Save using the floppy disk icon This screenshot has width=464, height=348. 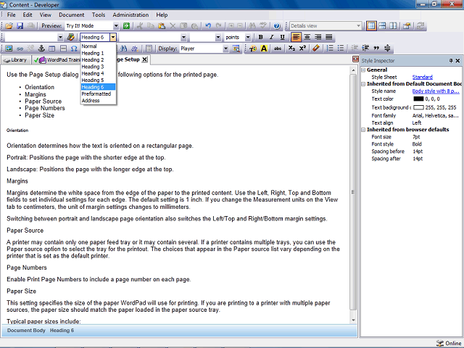pos(20,26)
